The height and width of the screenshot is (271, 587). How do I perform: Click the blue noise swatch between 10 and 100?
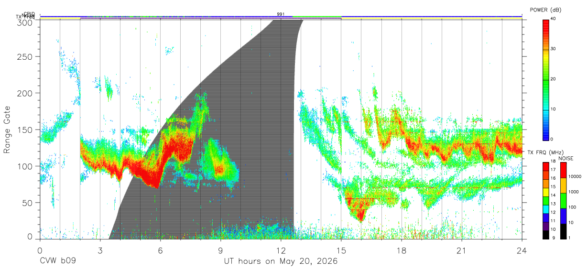click(563, 215)
